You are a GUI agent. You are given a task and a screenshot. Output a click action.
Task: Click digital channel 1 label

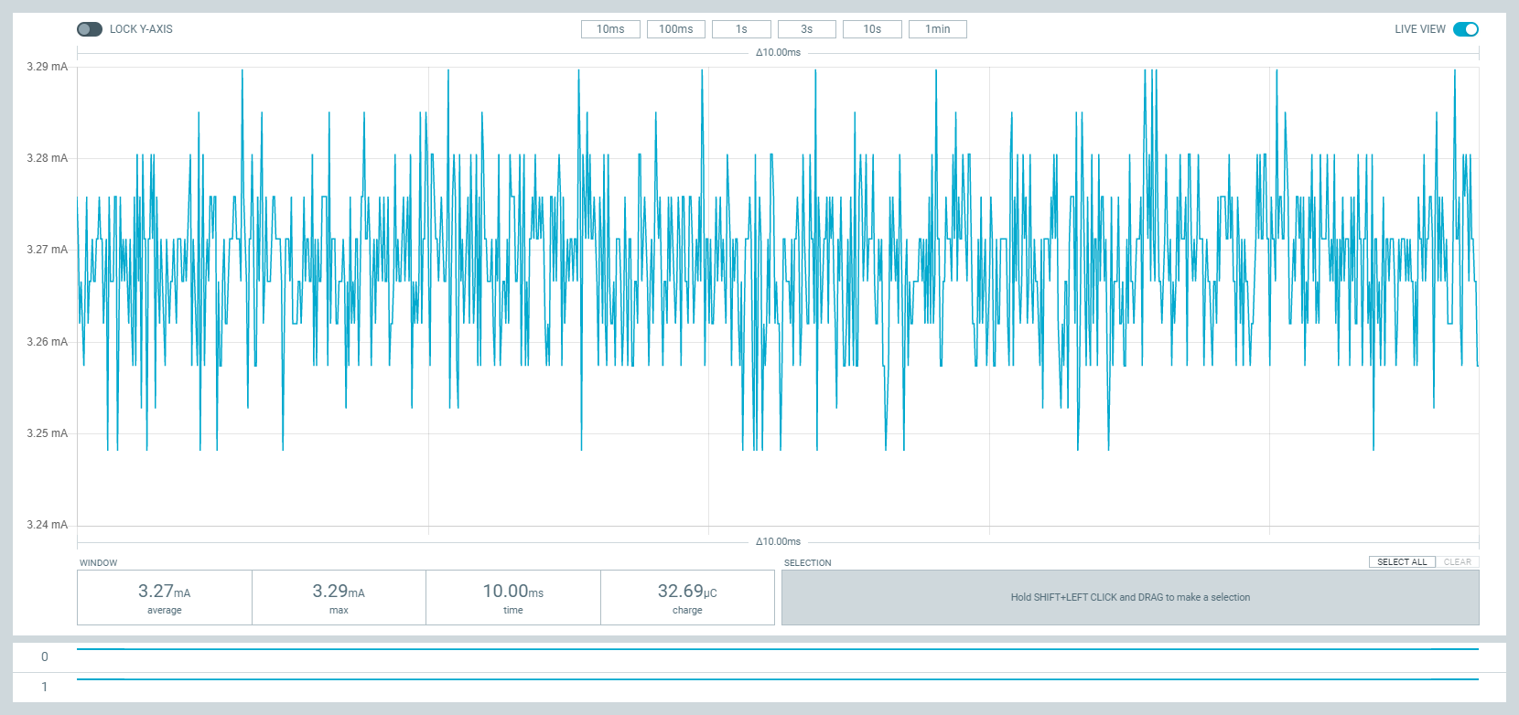pos(44,687)
